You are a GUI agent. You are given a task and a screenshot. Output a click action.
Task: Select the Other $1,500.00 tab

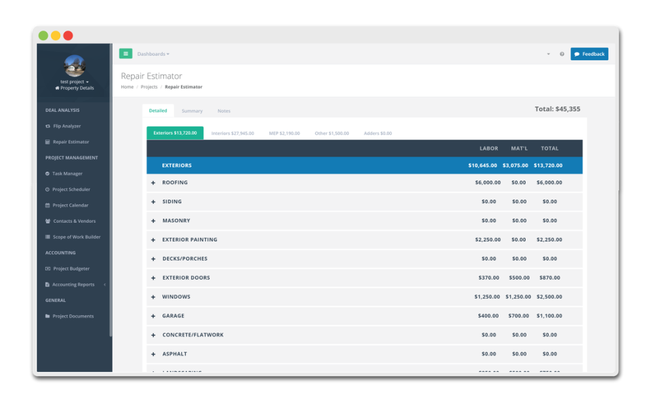tap(332, 133)
